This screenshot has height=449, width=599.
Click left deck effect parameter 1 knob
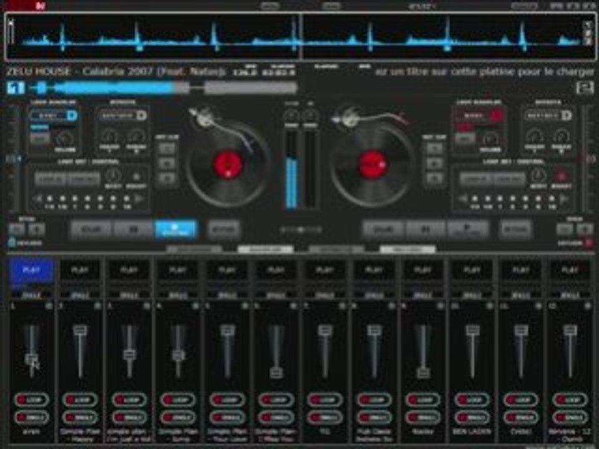109,137
